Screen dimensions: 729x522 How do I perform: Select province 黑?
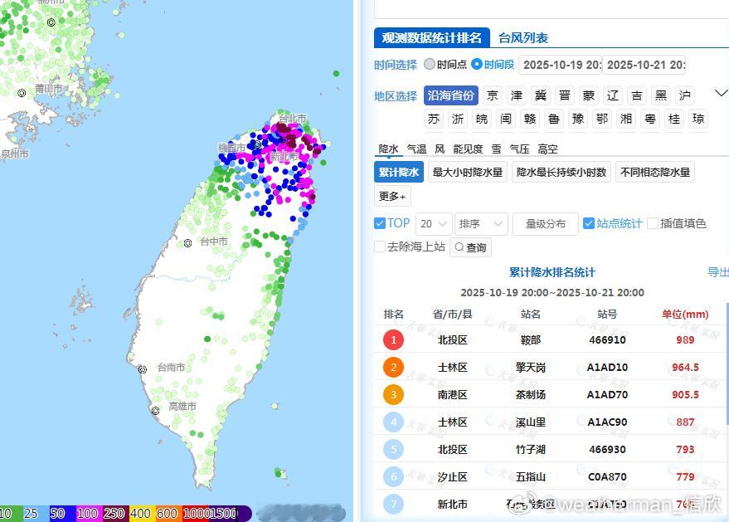coord(661,95)
